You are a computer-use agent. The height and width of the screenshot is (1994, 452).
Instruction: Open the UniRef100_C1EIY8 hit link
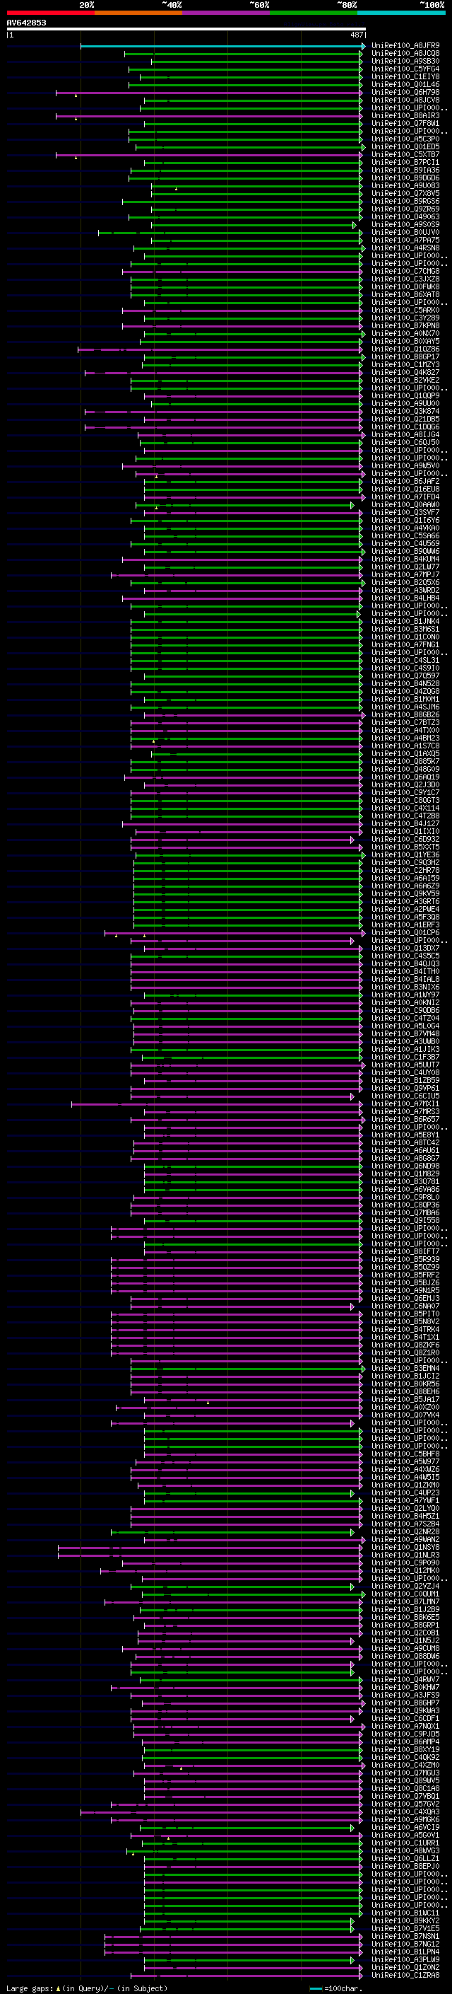[405, 76]
